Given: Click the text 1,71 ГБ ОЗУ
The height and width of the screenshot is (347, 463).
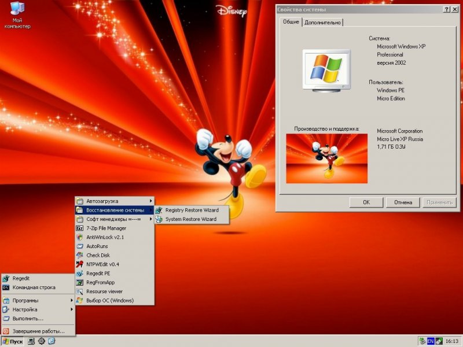Looking at the screenshot, I should coord(391,147).
